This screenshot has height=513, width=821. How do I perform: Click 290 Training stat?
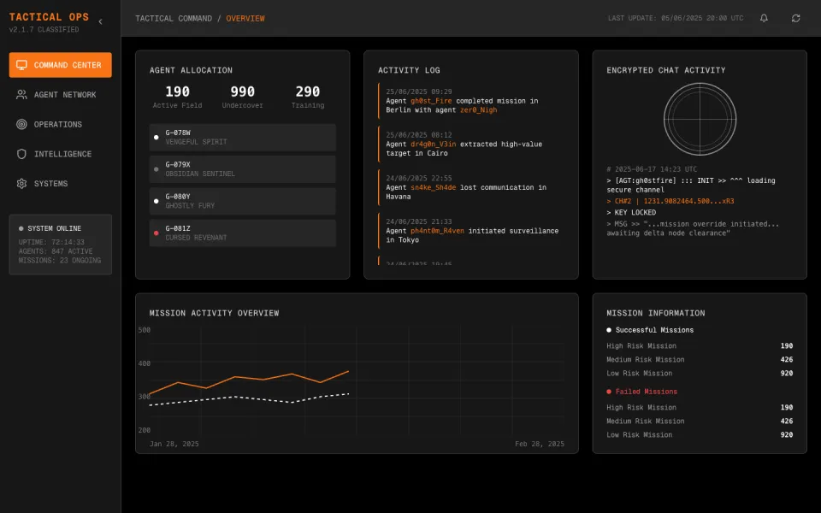[x=308, y=97]
